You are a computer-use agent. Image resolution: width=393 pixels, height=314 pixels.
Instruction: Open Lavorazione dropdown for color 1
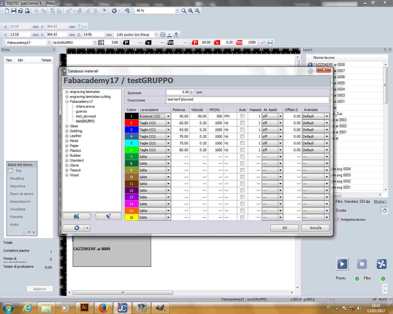pyautogui.click(x=168, y=116)
